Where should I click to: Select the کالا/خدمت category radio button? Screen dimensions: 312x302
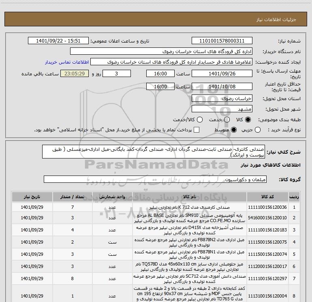(200, 120)
